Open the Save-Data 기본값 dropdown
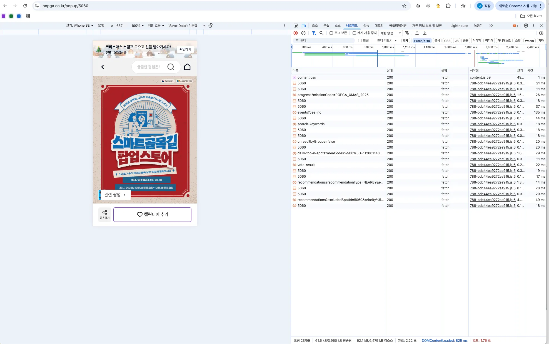This screenshot has width=549, height=344. pyautogui.click(x=187, y=26)
